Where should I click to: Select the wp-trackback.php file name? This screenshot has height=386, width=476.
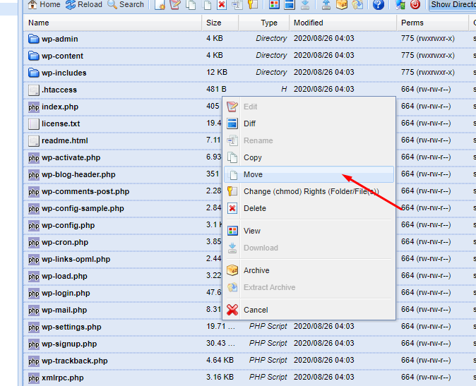point(74,361)
